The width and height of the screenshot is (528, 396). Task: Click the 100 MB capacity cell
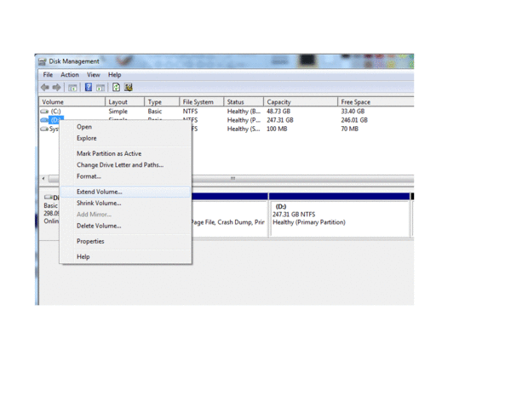(x=277, y=129)
